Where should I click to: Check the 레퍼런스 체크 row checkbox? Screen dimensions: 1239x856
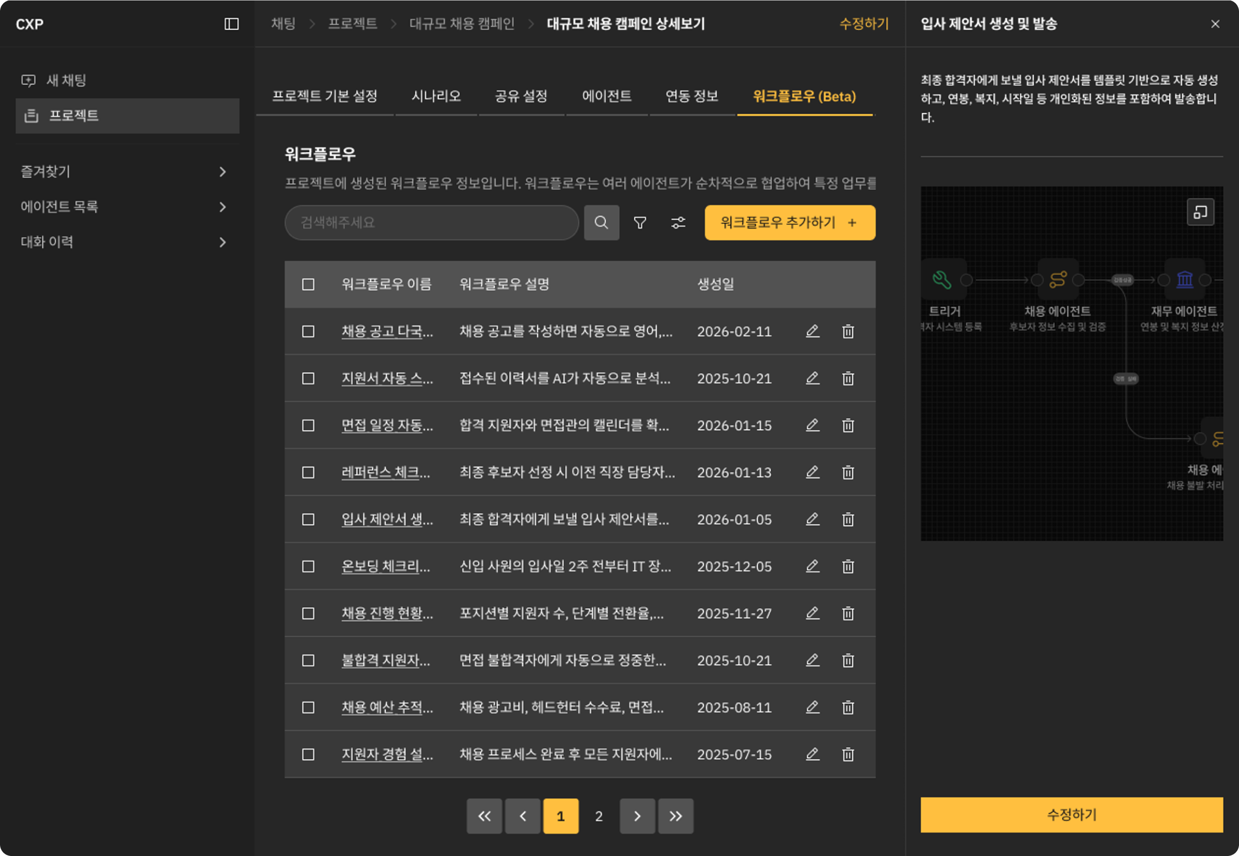coord(308,472)
